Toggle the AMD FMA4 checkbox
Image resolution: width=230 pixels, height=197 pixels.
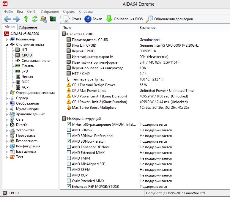(x=69, y=158)
